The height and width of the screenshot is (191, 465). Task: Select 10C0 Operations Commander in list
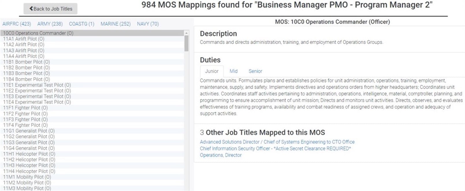coord(38,33)
